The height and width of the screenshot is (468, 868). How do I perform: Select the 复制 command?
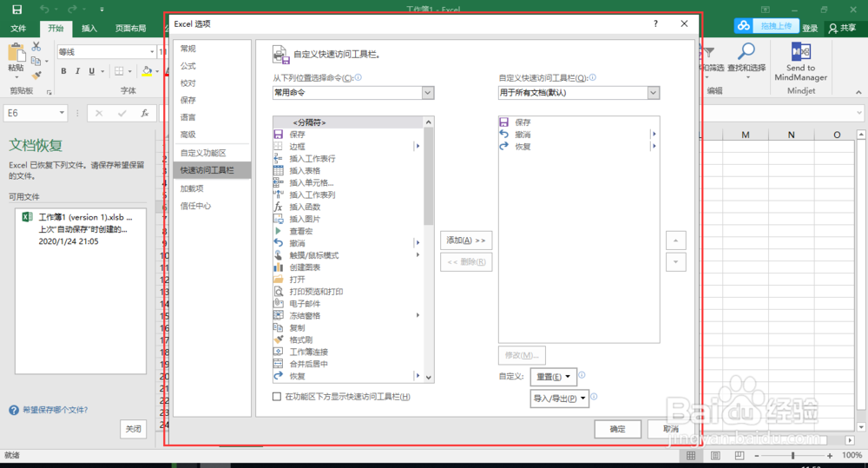[348, 328]
